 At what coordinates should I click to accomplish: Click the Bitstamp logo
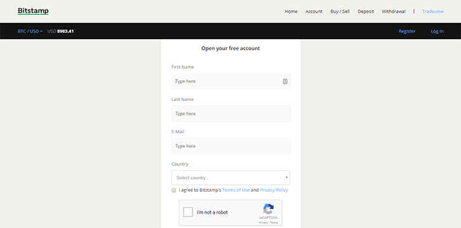[x=33, y=11]
